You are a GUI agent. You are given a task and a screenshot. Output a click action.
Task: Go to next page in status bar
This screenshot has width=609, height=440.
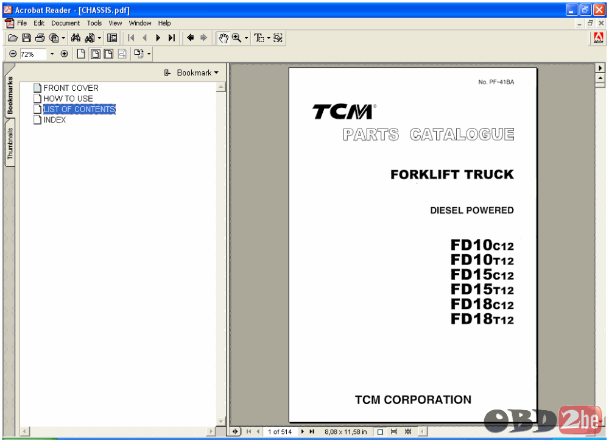pyautogui.click(x=303, y=431)
